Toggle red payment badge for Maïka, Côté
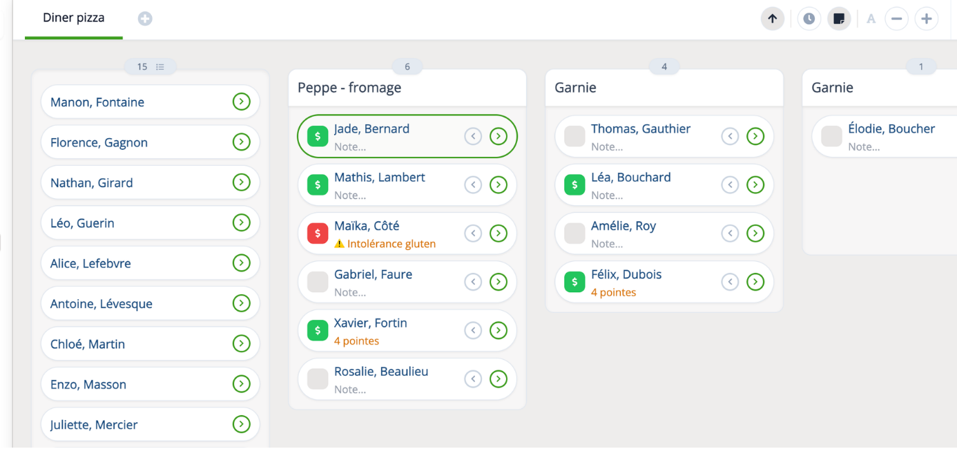The height and width of the screenshot is (449, 957). click(318, 233)
